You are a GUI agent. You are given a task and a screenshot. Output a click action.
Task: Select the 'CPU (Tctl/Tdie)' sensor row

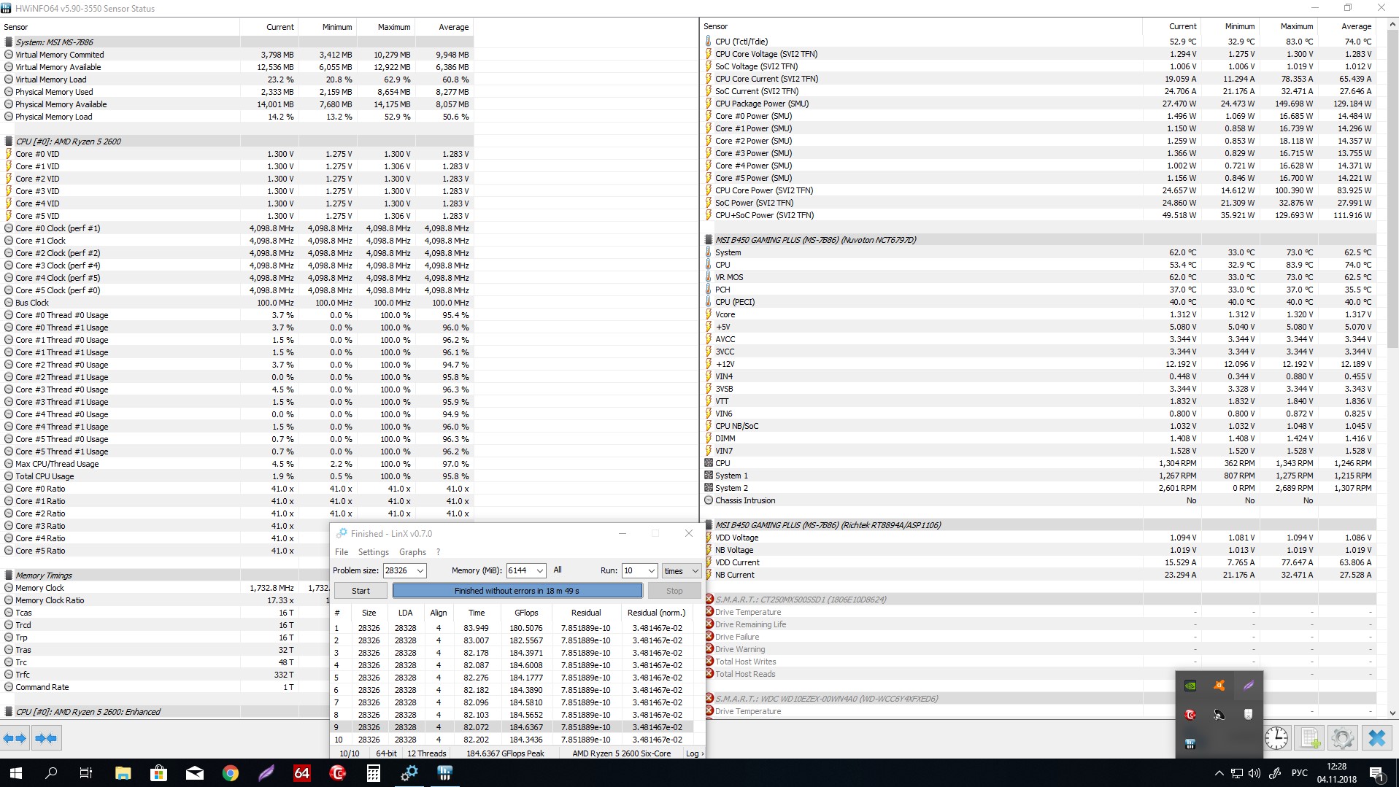[1039, 42]
